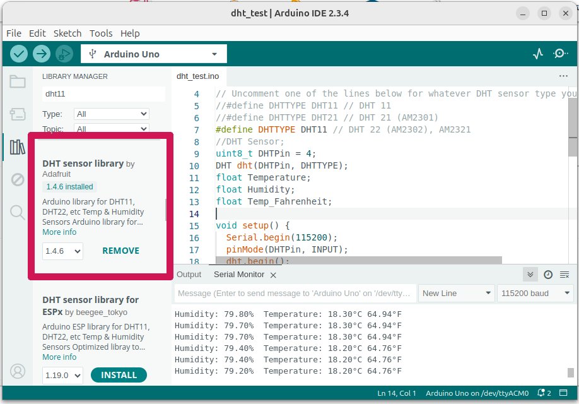Open the Arduino Uno board selector dropdown
Screen dimensions: 579x404
click(x=154, y=54)
